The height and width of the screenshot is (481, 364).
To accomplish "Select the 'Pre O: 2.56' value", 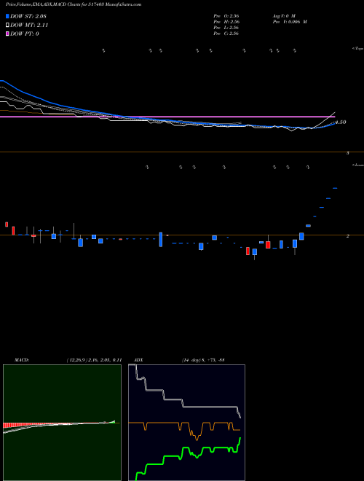I will (226, 16).
